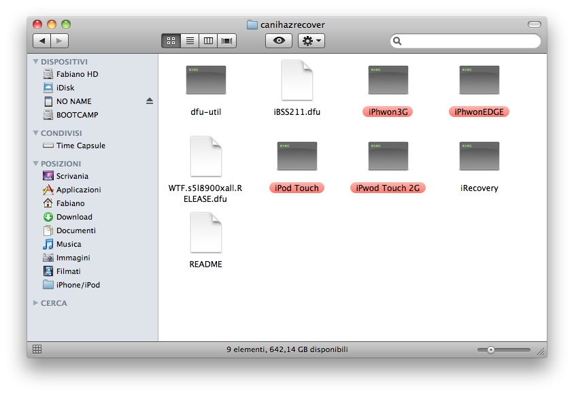Click the window resize grip corner
Viewport: 574px width, 395px height.
point(541,351)
